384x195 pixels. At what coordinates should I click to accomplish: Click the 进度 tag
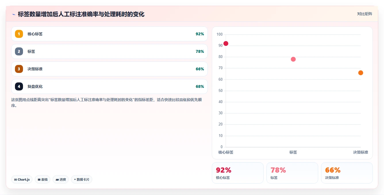pyautogui.click(x=61, y=179)
